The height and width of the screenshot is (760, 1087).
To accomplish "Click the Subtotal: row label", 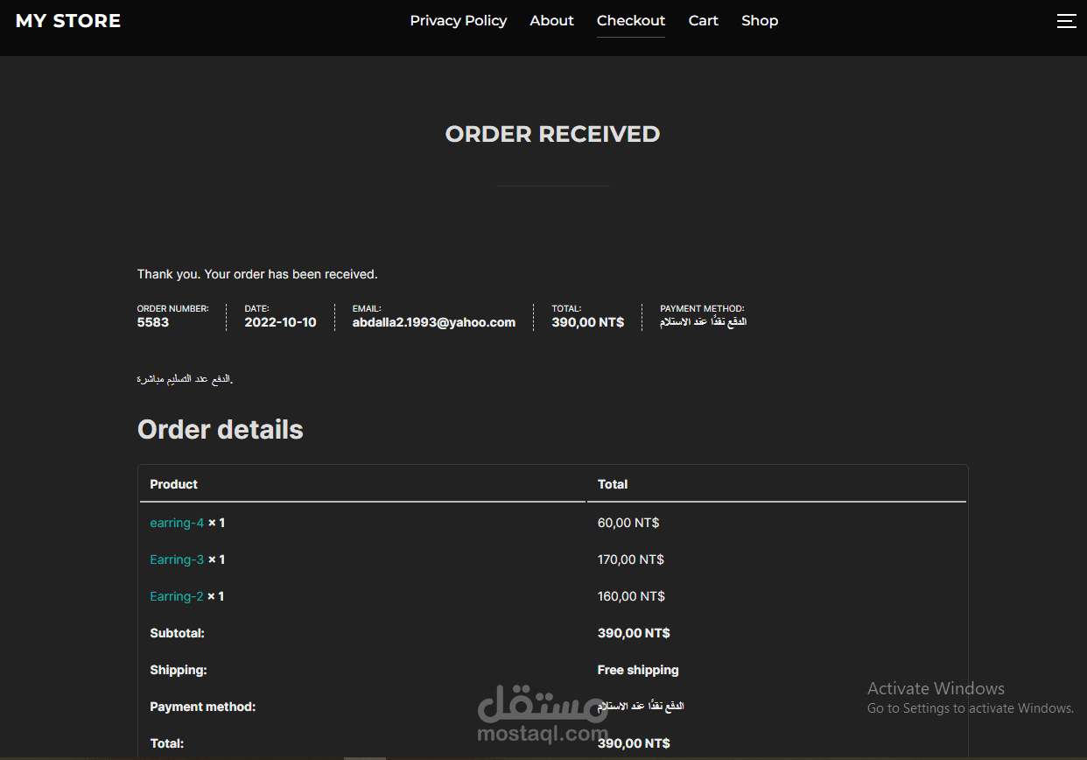I will [177, 633].
